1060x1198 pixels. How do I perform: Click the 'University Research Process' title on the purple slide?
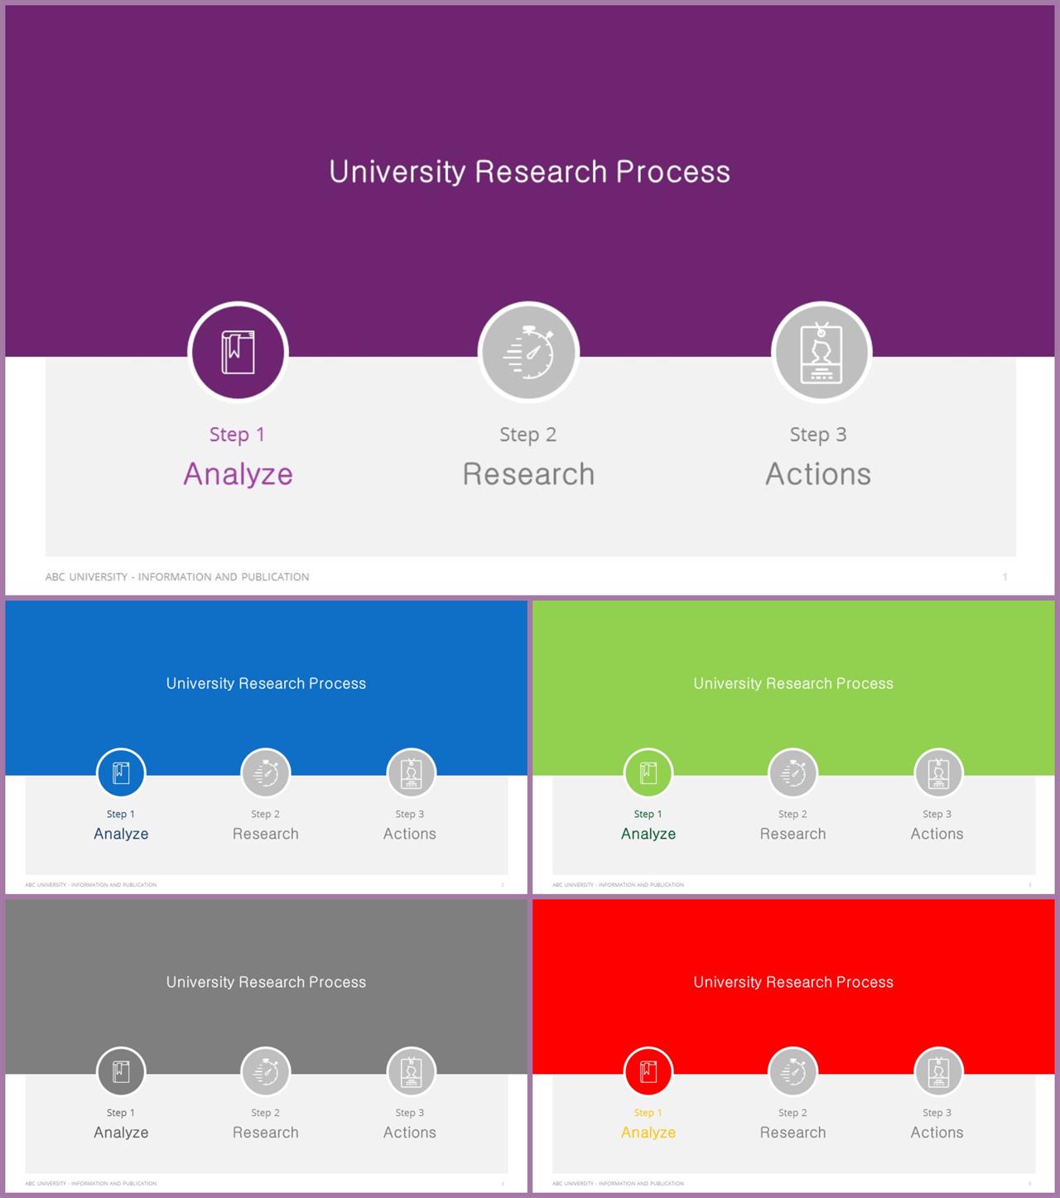point(530,172)
